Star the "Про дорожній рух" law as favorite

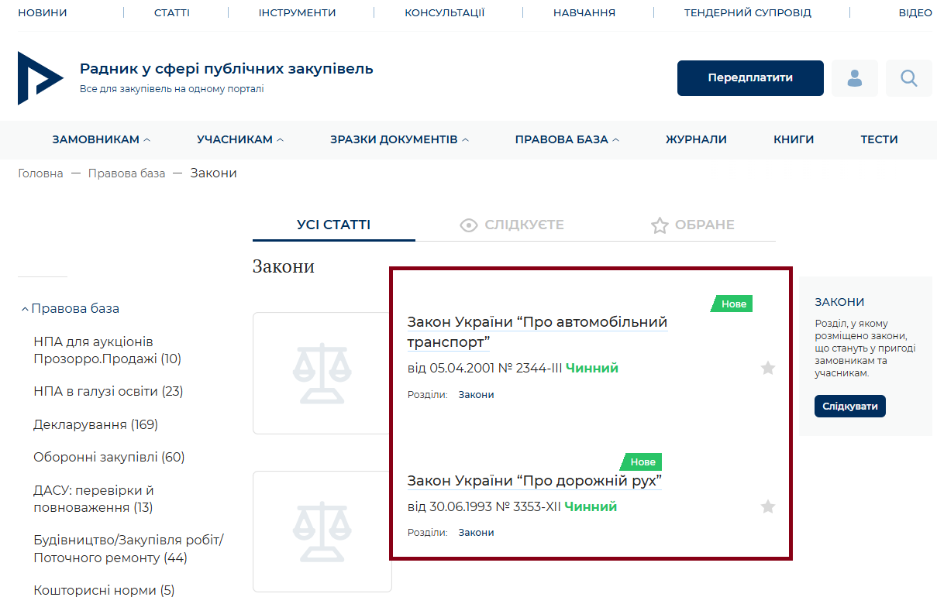coord(767,506)
